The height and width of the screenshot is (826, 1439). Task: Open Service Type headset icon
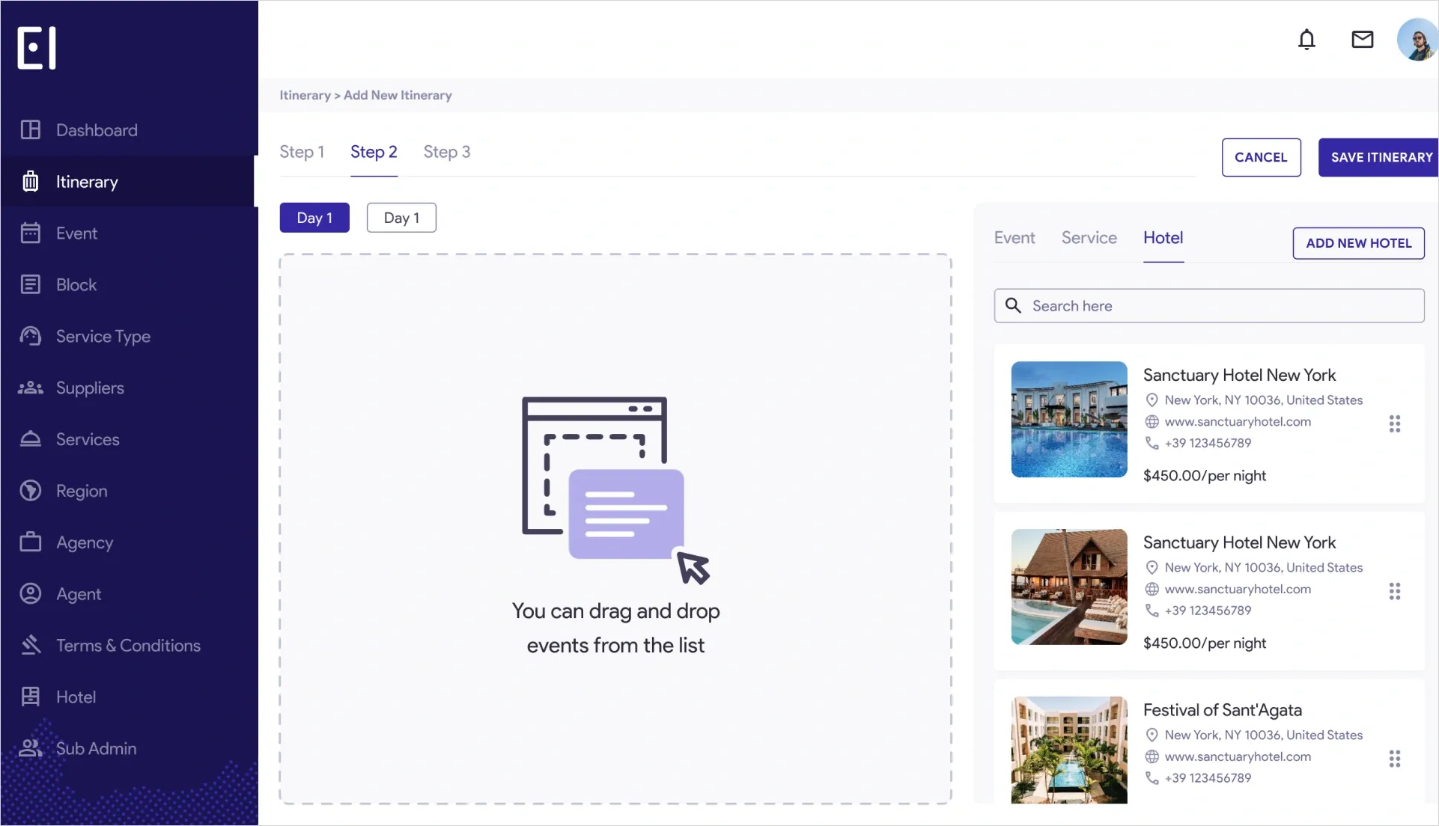point(31,337)
